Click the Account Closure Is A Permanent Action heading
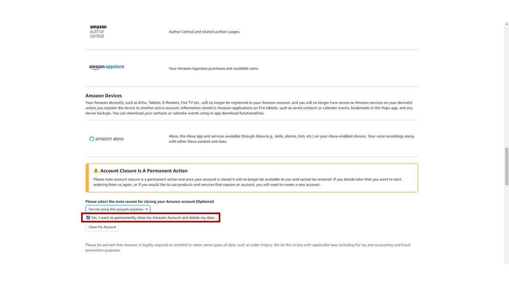Screen dimensions: 509x286 click(144, 171)
